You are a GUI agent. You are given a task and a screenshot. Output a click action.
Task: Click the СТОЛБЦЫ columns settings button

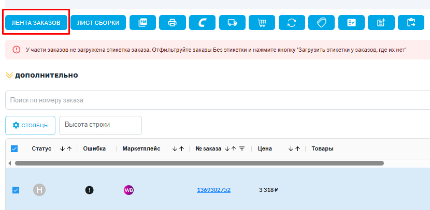point(31,125)
